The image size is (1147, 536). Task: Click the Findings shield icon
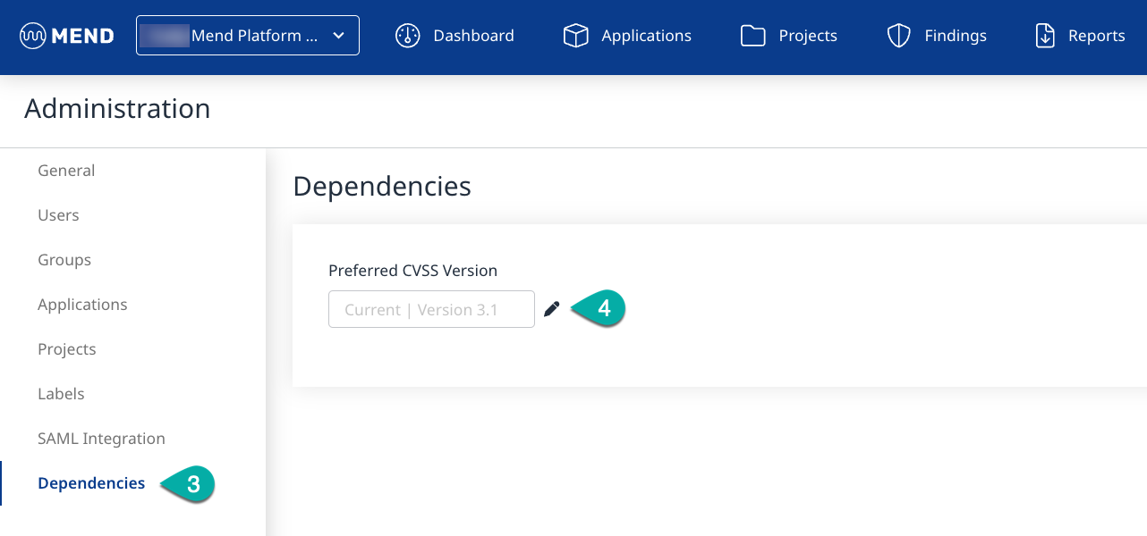point(898,36)
